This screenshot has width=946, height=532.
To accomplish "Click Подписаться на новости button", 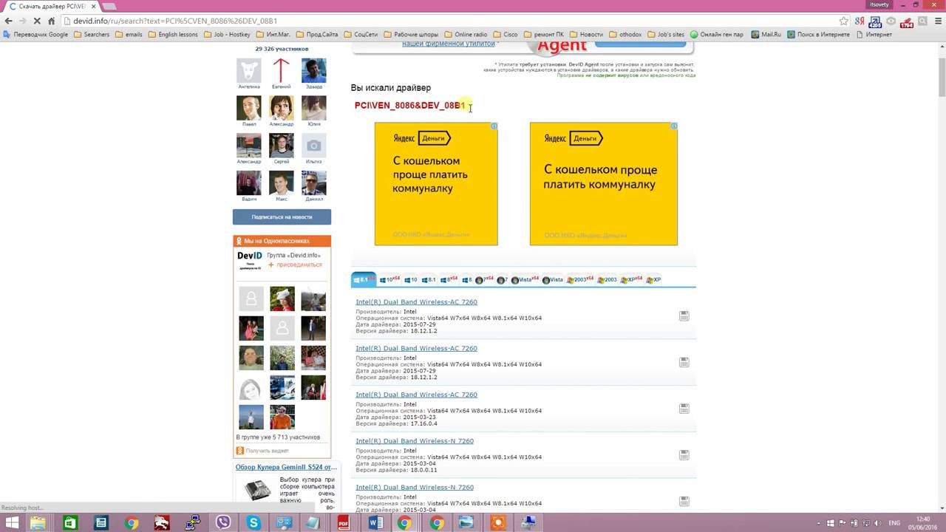I will click(282, 216).
